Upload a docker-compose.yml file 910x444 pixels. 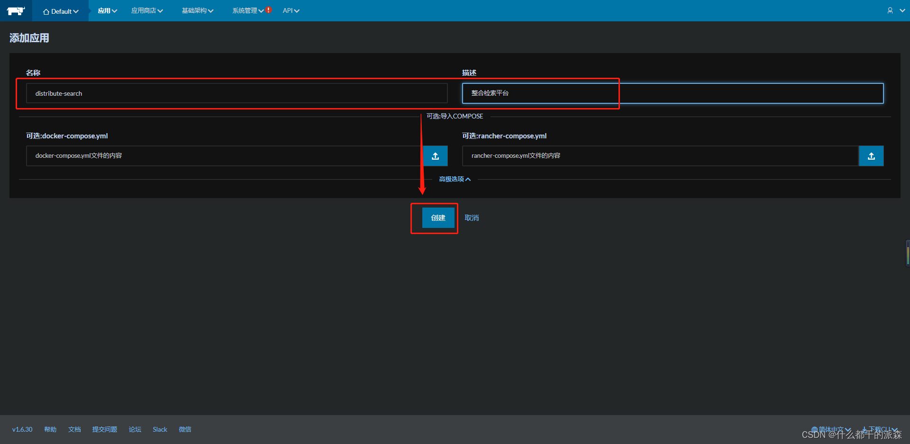coord(436,156)
